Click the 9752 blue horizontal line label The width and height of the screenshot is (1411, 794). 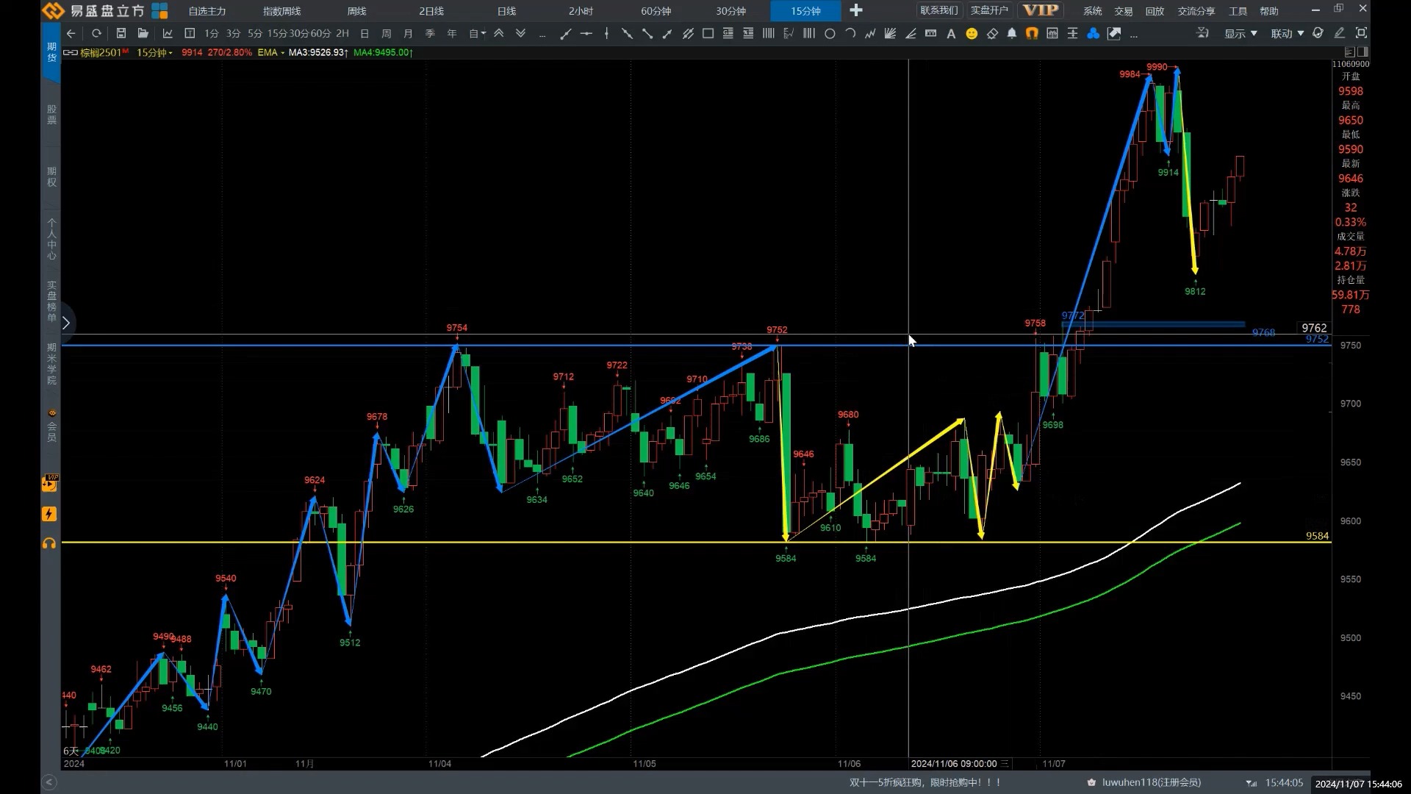(1317, 339)
